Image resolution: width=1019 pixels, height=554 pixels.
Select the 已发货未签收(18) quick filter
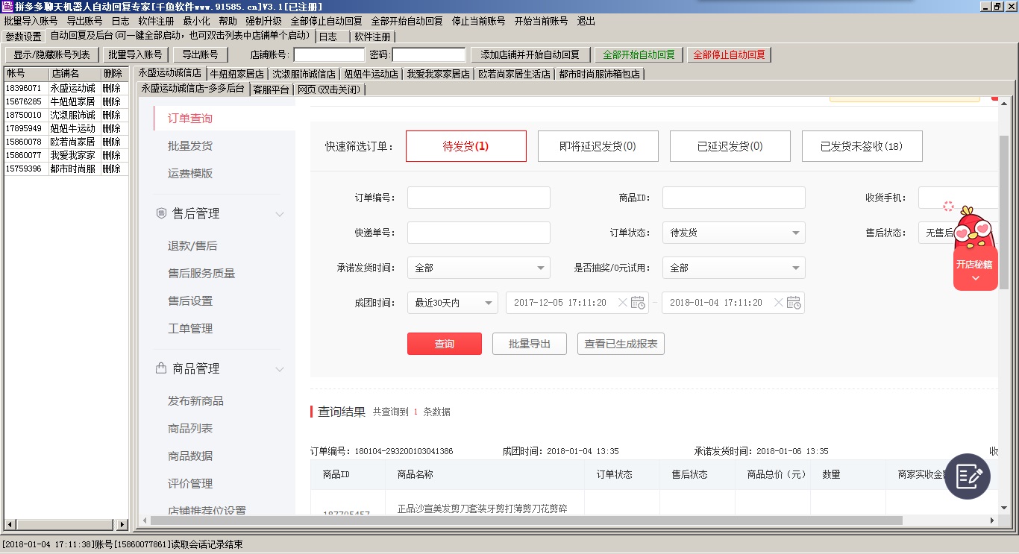[862, 146]
